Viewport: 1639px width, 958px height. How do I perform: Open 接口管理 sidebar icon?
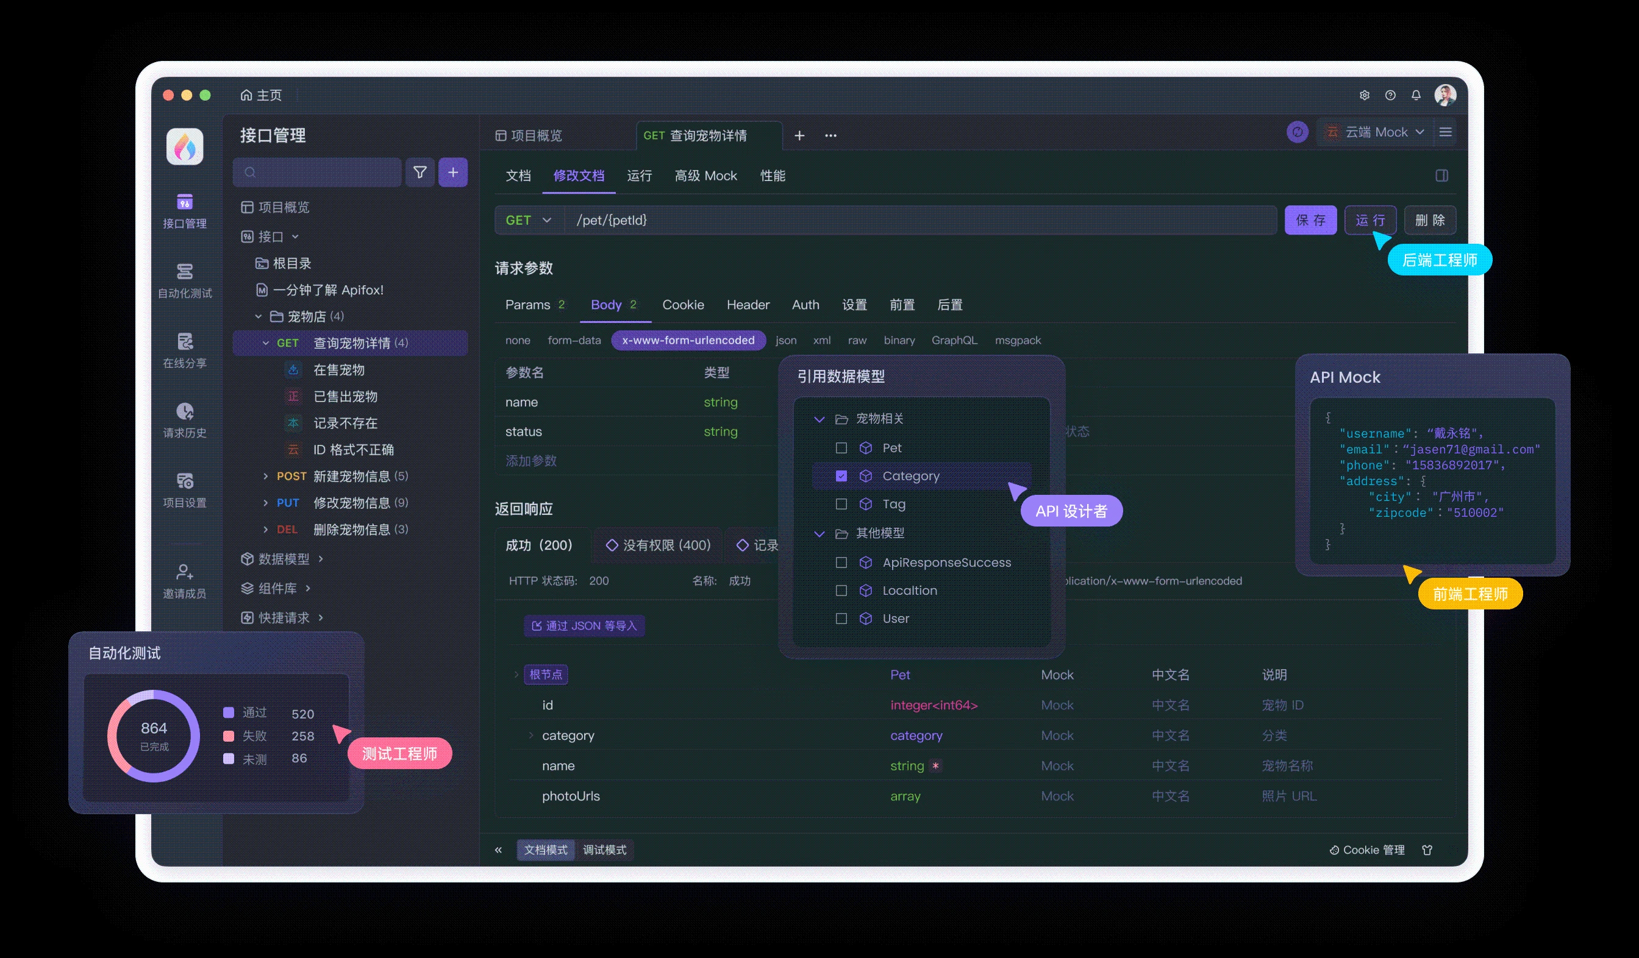coord(185,211)
